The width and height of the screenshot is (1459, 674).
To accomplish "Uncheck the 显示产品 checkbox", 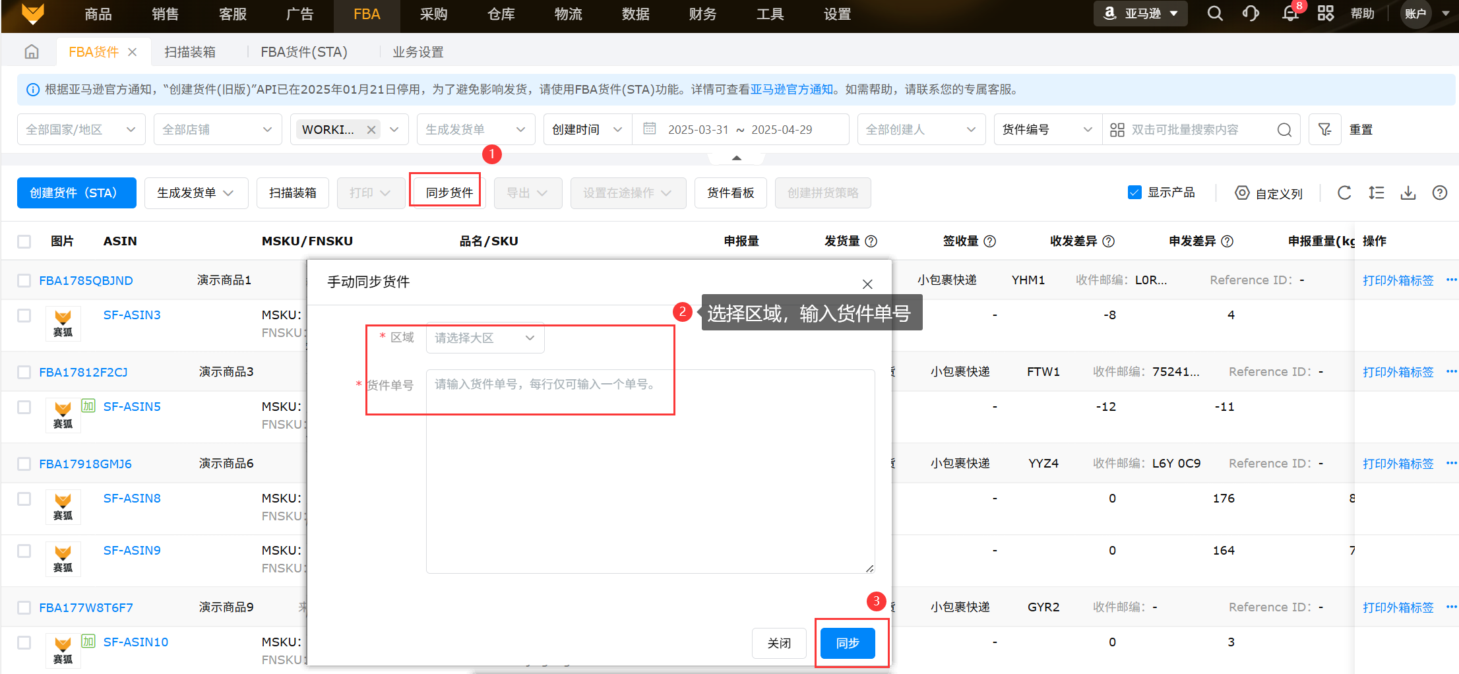I will pyautogui.click(x=1134, y=193).
